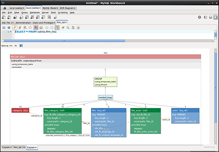219x152 pixels.
Task: Save the SQL script with the floppy icon
Action: coord(9,27)
